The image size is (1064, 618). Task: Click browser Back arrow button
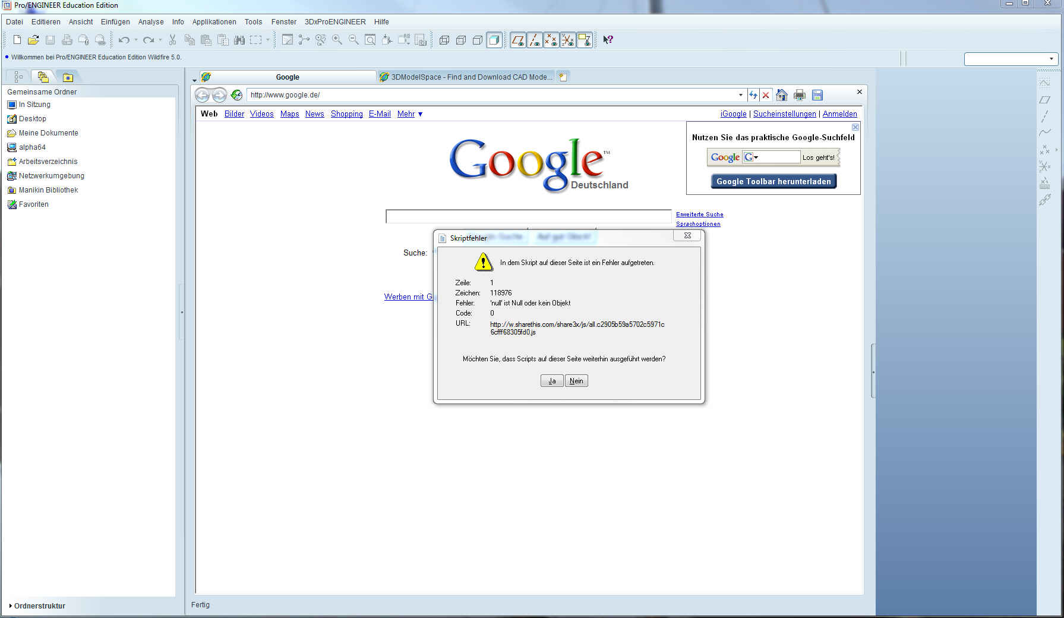pyautogui.click(x=202, y=95)
